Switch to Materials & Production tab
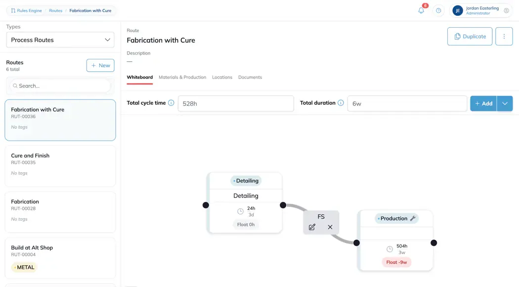Screen dimensions: 519x287 tap(182, 77)
